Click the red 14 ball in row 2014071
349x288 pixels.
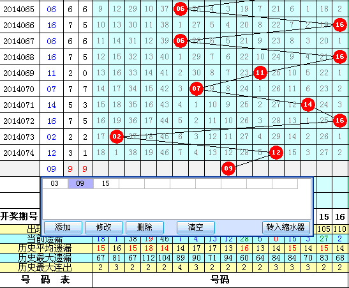308,105
